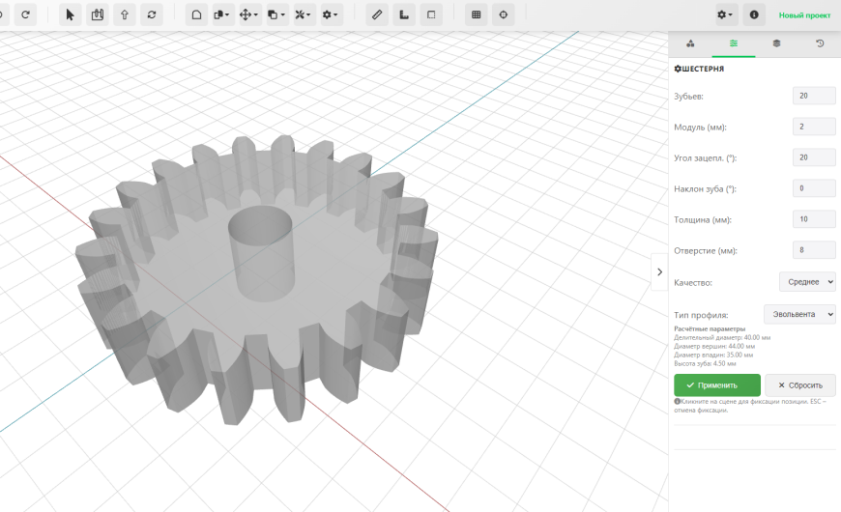Open the gear dropdown next to crossed tools
Viewport: 841px width, 512px height.
coord(330,15)
